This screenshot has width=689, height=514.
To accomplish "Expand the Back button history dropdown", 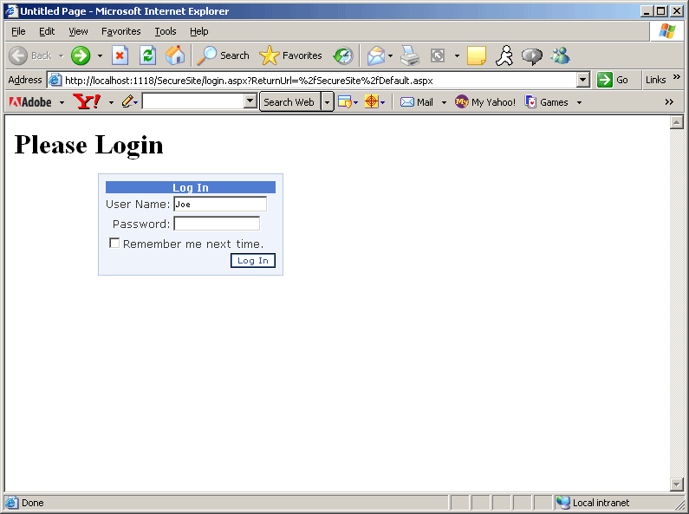I will coord(61,56).
